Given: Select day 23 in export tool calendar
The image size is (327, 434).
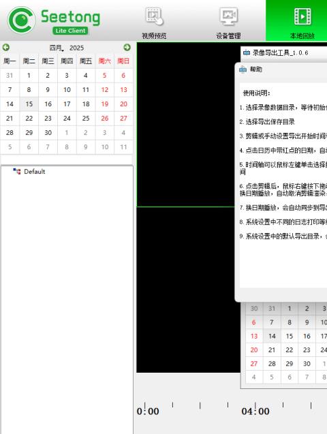Looking at the screenshot, I should coord(307,350).
